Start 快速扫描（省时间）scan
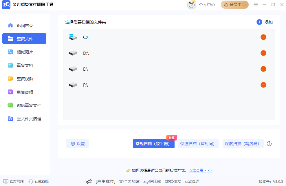This screenshot has width=286, height=186. point(199,144)
